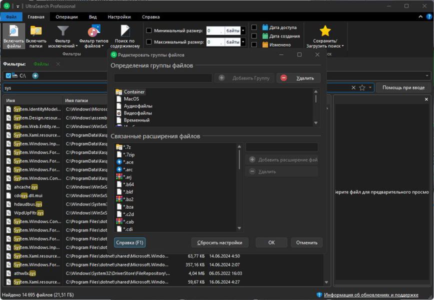The height and width of the screenshot is (300, 434).
Task: Switch to the Operations ribbon tab
Action: (x=66, y=16)
